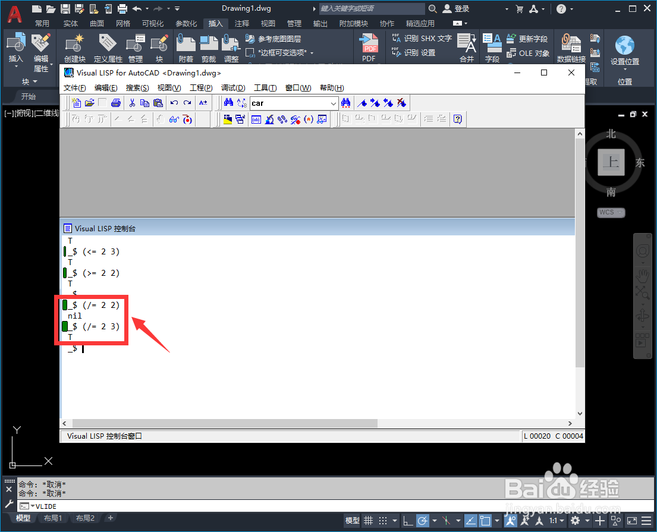Click the Add Watch glasses icon
The height and width of the screenshot is (532, 657).
coord(174,119)
